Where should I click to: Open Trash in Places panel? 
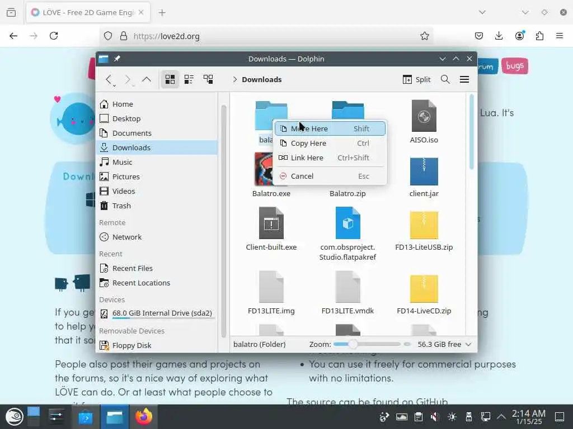[x=157, y=206]
